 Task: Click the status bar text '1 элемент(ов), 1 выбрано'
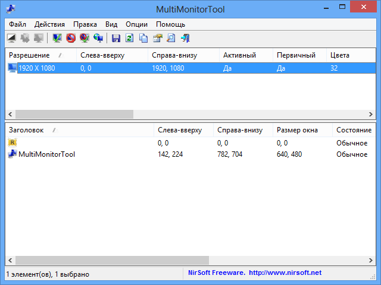pyautogui.click(x=48, y=274)
